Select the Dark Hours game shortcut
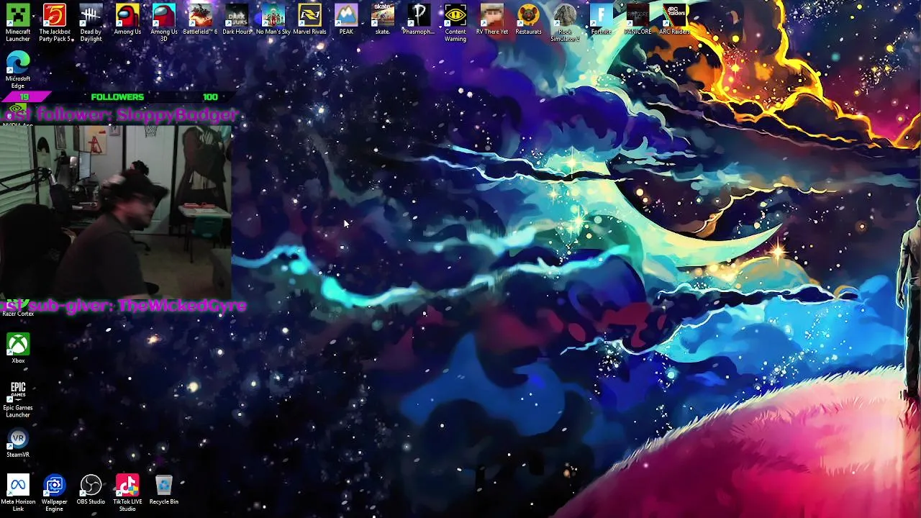The image size is (921, 518). [x=237, y=19]
